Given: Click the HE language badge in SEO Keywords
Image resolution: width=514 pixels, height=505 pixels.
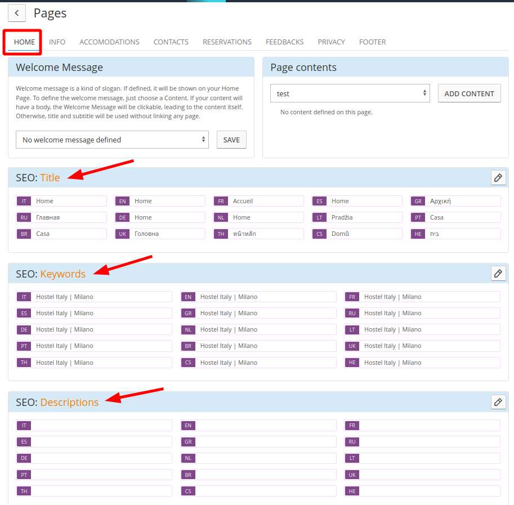Looking at the screenshot, I should coord(352,363).
